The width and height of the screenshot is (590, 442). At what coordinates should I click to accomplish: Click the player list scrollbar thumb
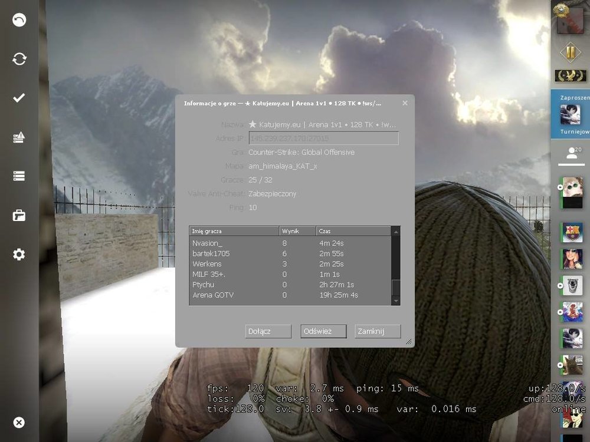396,288
